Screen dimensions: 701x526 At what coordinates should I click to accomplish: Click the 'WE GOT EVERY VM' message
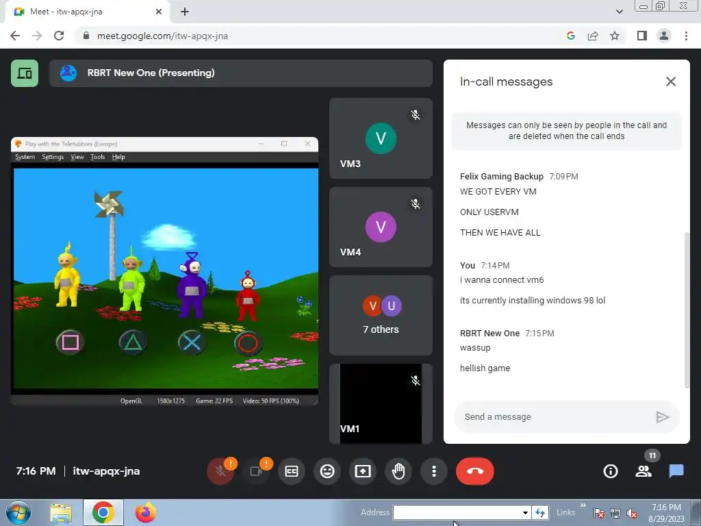pyautogui.click(x=498, y=192)
